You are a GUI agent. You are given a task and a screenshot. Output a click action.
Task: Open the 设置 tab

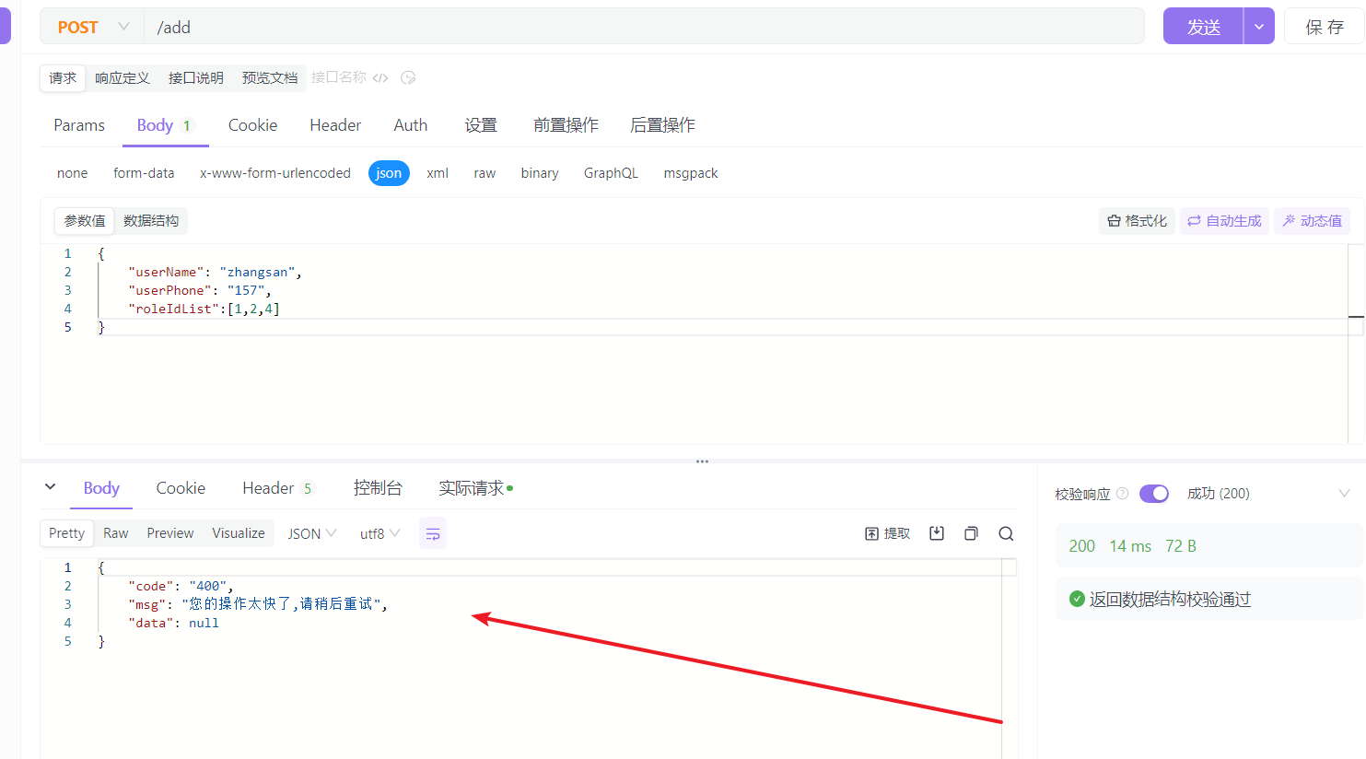[x=481, y=125]
